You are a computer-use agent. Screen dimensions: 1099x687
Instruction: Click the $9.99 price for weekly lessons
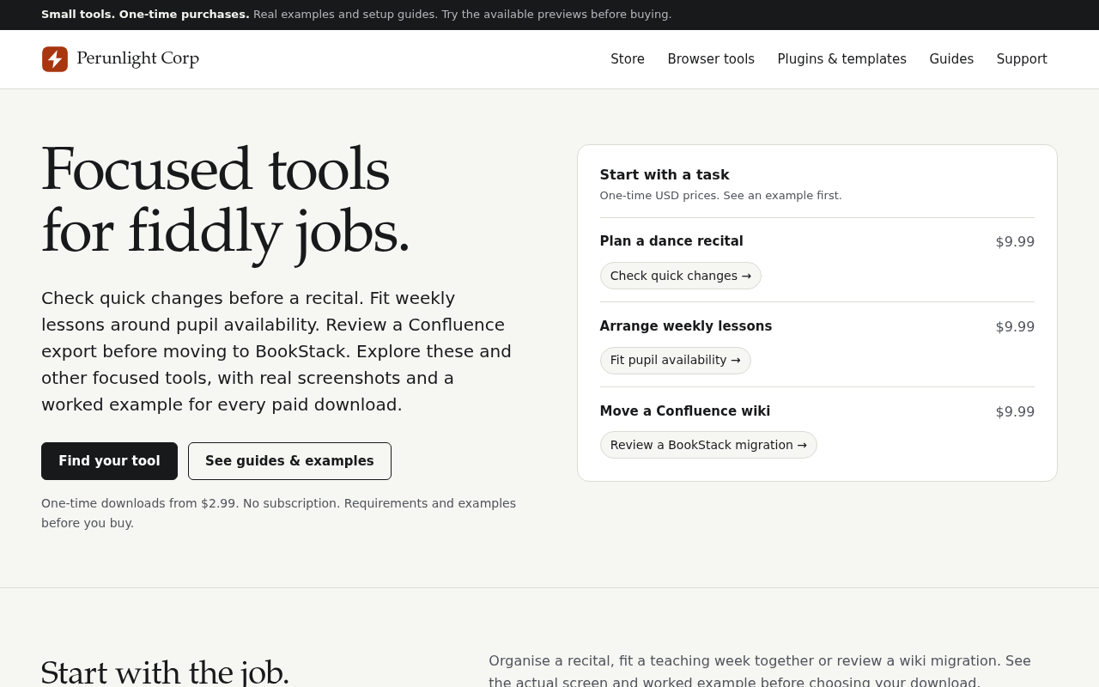1015,327
